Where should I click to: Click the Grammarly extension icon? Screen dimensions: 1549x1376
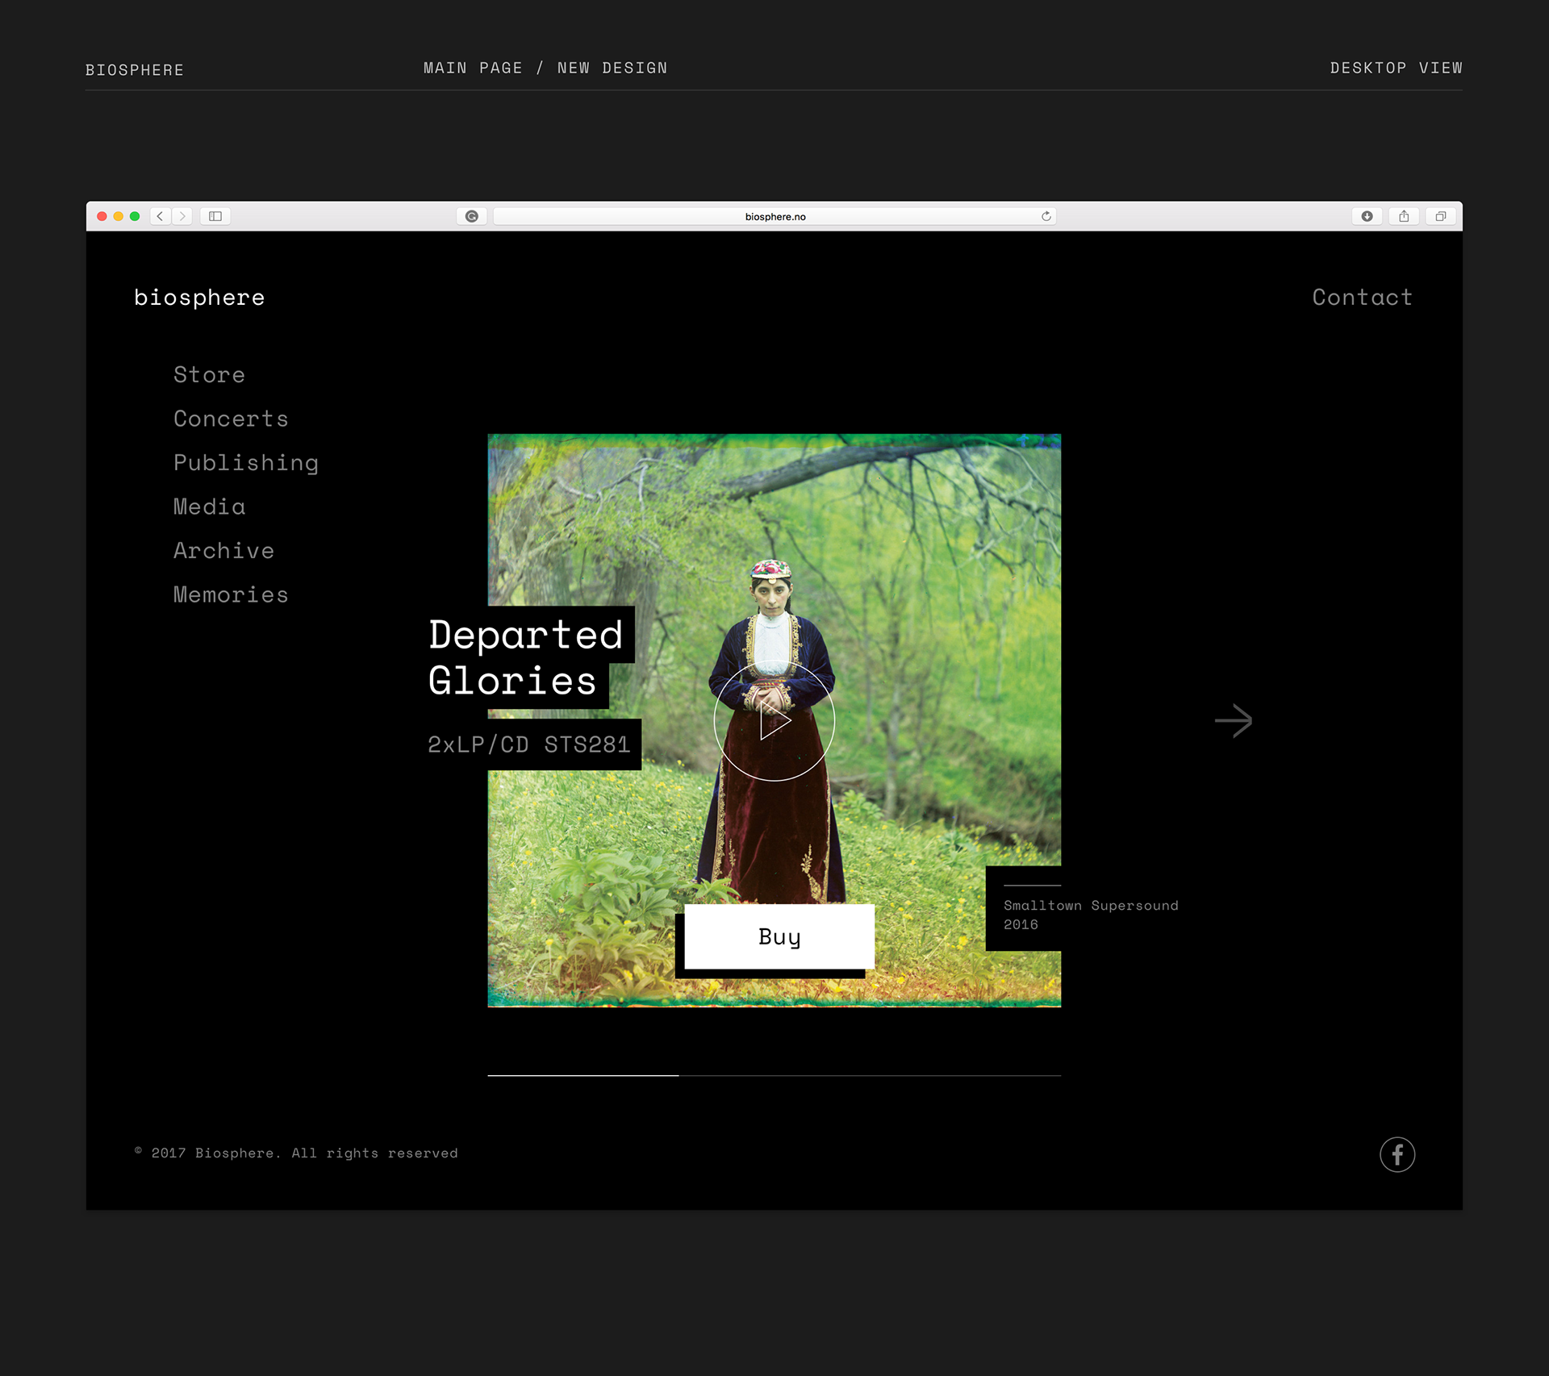coord(472,216)
